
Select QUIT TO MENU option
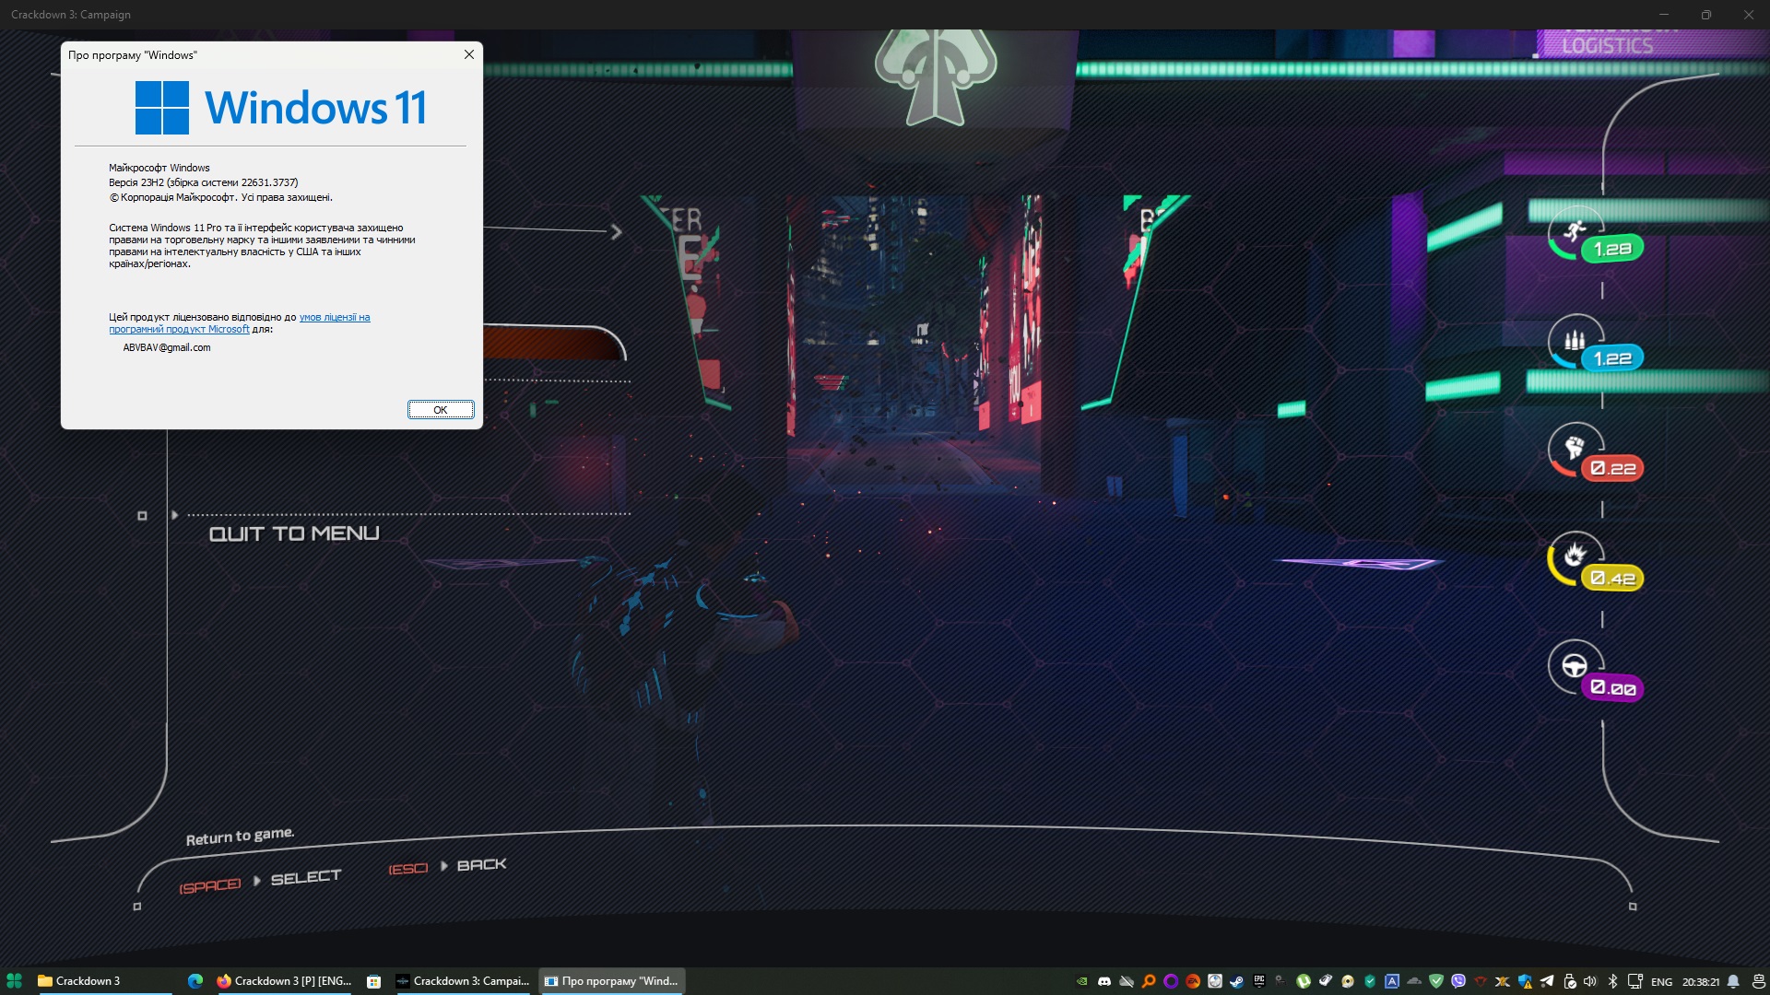(294, 533)
